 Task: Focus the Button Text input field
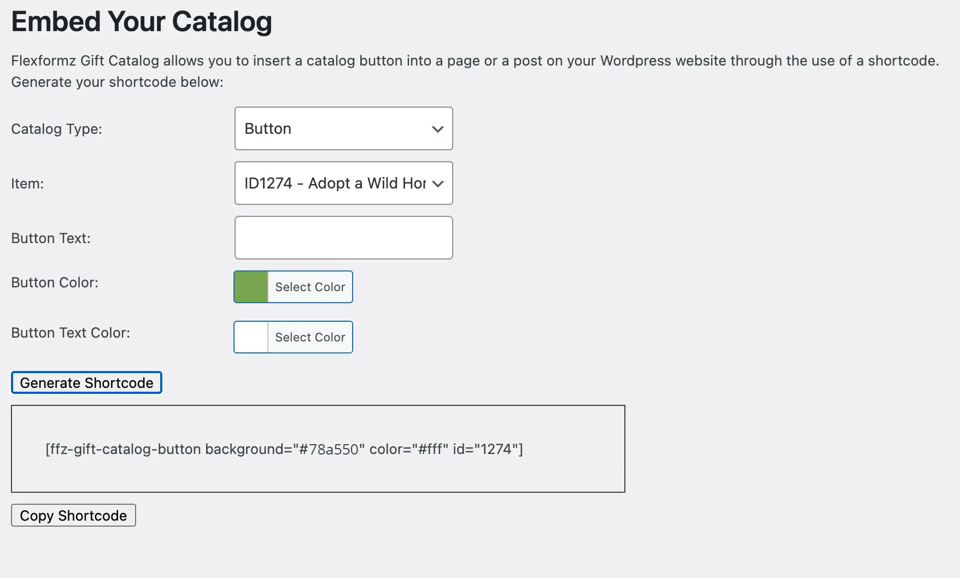click(343, 238)
